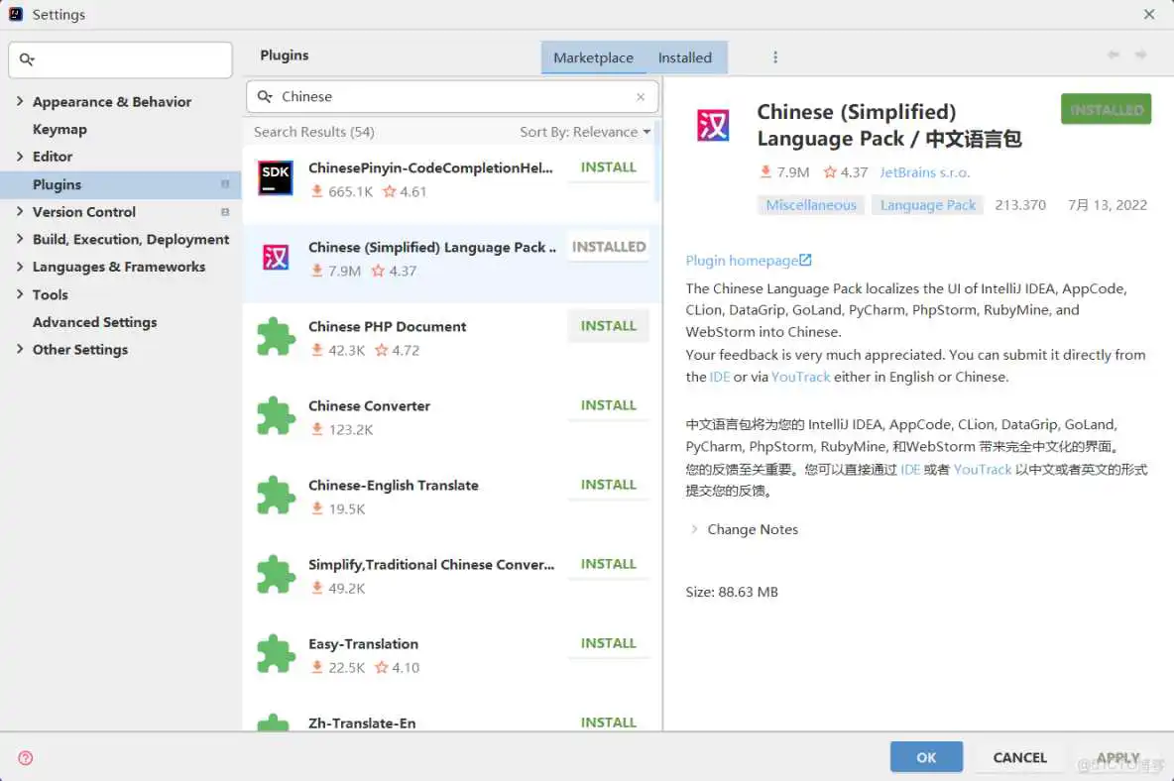Viewport: 1174px width, 781px height.
Task: Click the Chinese Converter plugin icon
Action: [x=276, y=416]
